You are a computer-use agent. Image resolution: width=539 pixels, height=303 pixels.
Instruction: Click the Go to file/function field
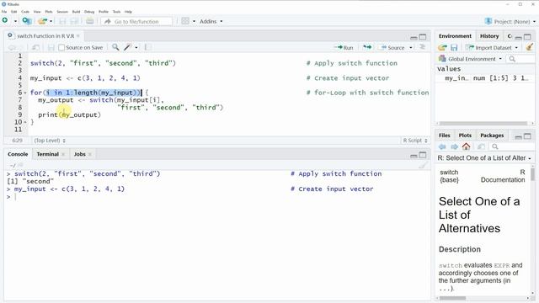coord(136,21)
